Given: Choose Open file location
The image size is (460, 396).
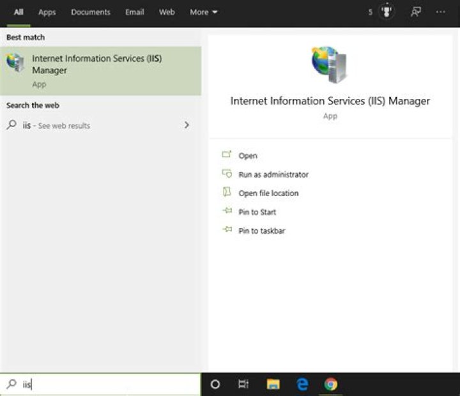Looking at the screenshot, I should pos(268,194).
